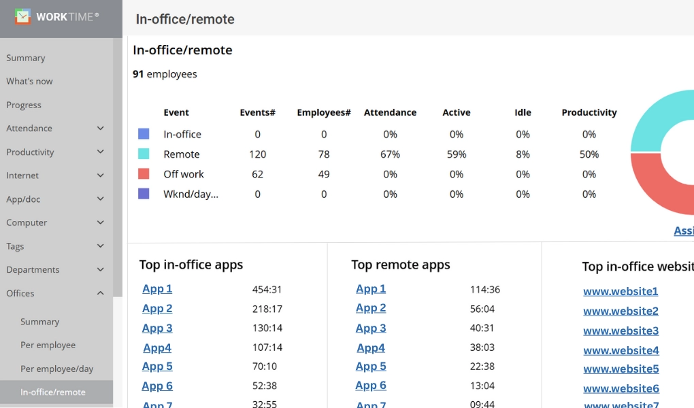This screenshot has width=694, height=408.
Task: Open the Summary page in sidebar
Action: point(26,58)
